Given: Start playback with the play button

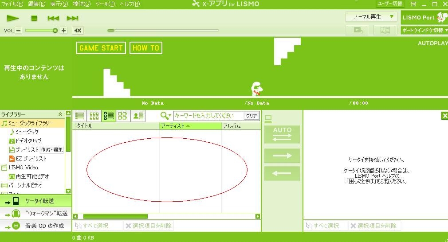Looking at the screenshot, I should click(12, 18).
